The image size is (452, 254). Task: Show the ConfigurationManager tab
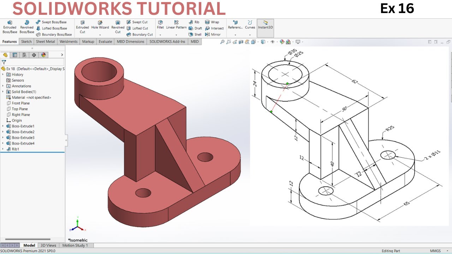coord(24,55)
